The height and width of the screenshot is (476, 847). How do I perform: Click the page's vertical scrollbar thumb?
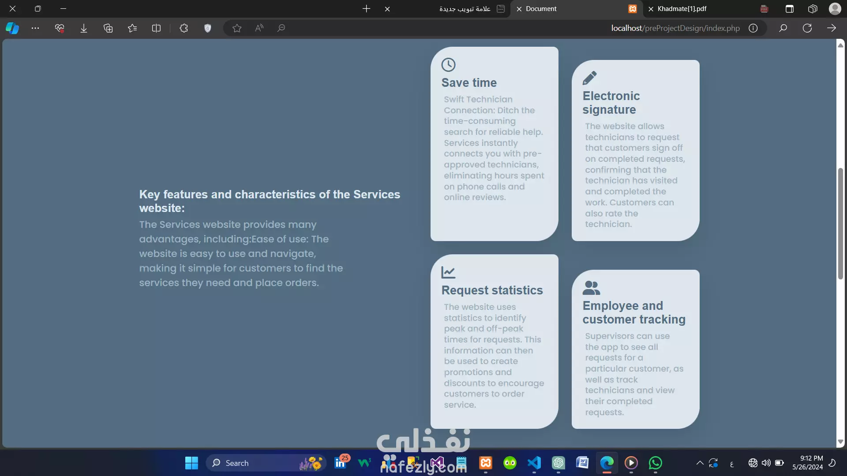840,223
